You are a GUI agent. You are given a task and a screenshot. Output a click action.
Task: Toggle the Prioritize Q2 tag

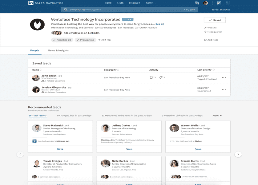(62, 40)
